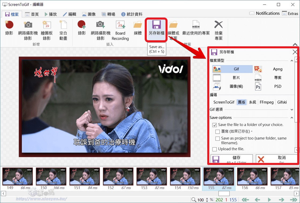Select frame 150 thumbnail
Viewport: 300px width, 203px height.
[51, 179]
